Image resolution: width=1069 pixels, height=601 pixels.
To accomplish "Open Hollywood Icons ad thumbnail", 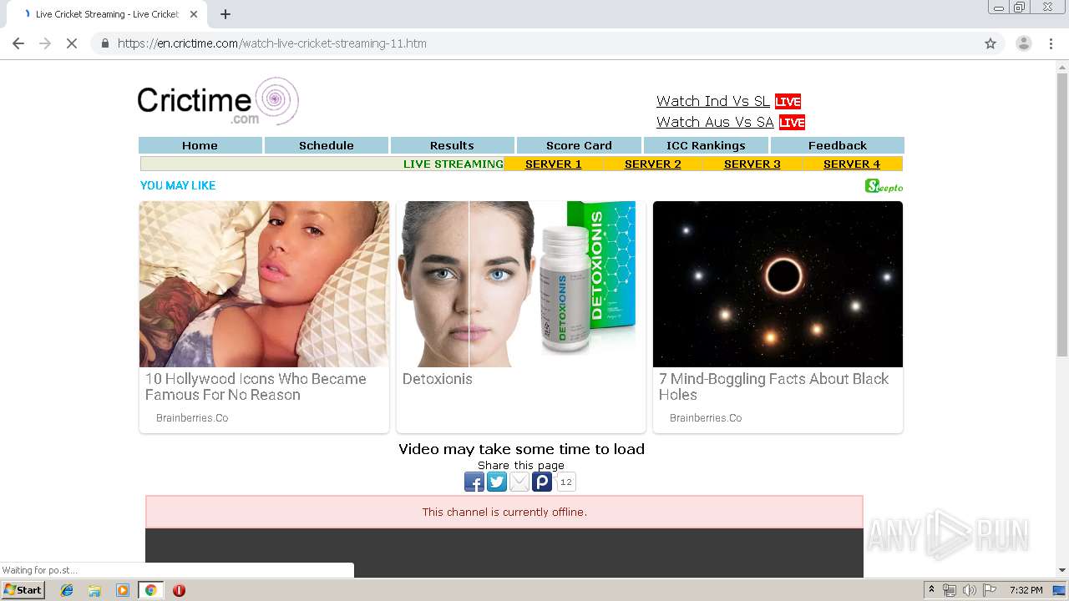I will coord(264,284).
